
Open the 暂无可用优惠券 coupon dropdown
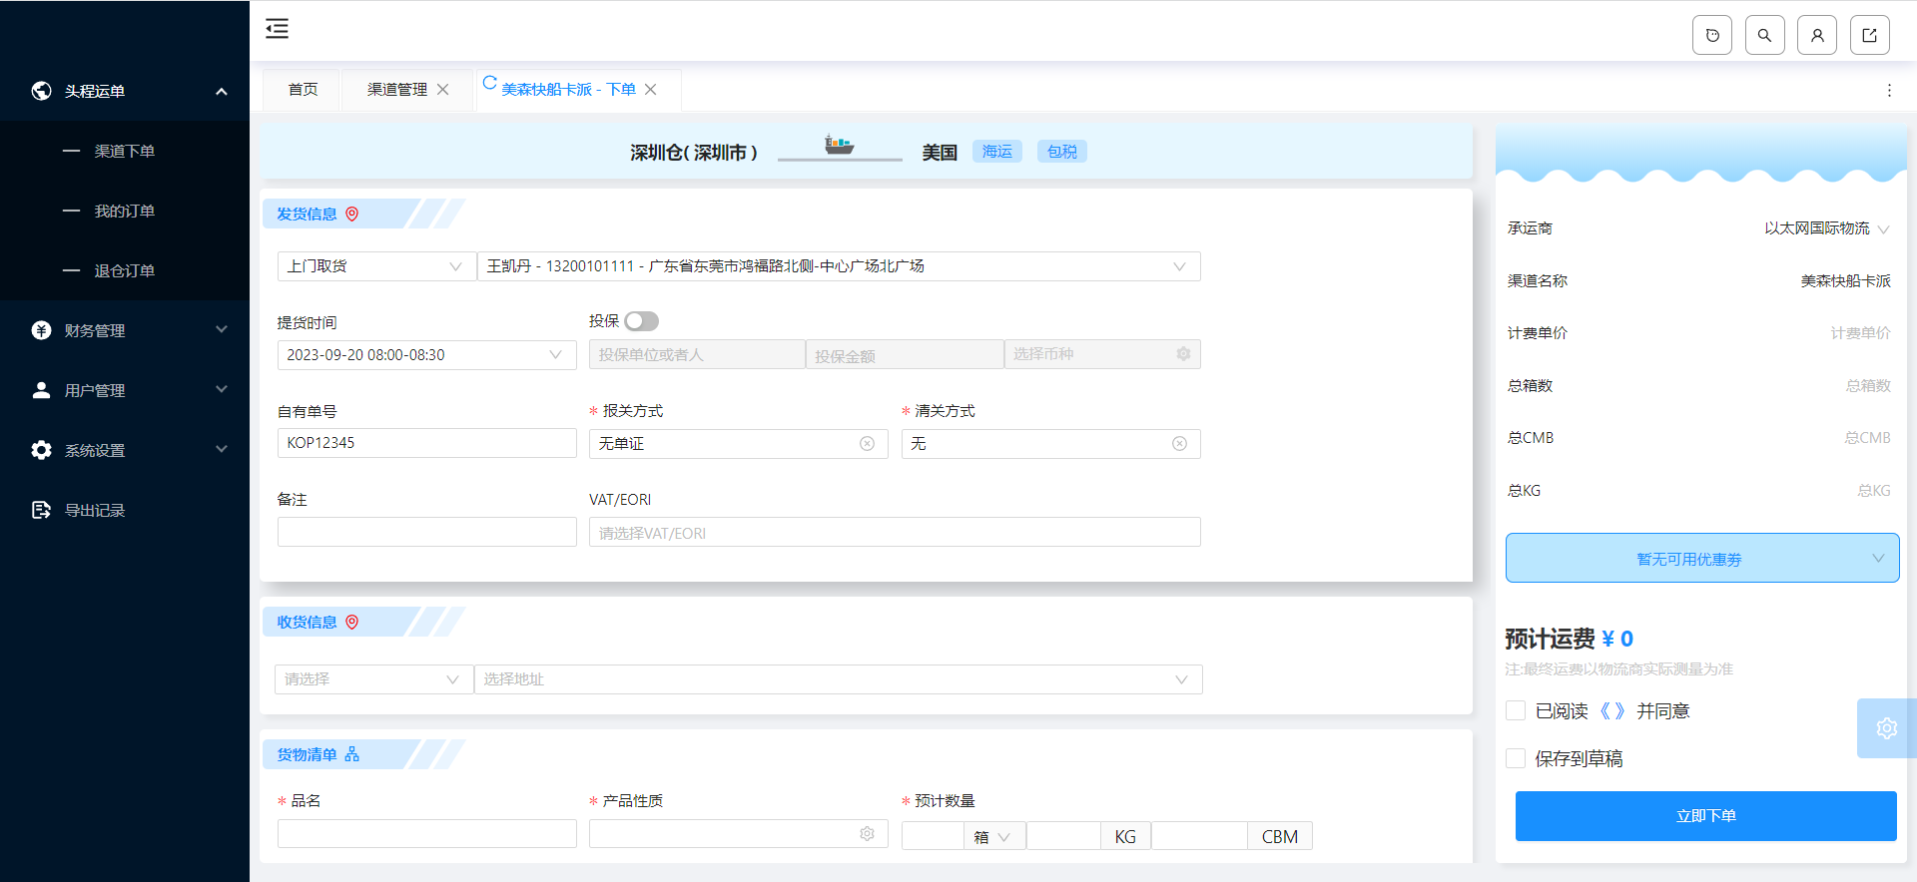[x=1702, y=559]
